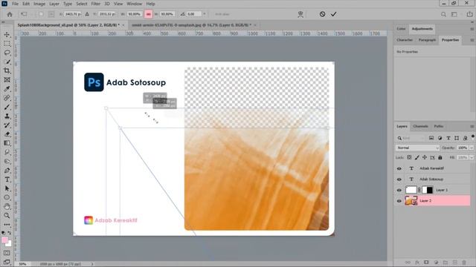
Task: Hide Layer 2 using its eye icon
Action: pos(399,201)
